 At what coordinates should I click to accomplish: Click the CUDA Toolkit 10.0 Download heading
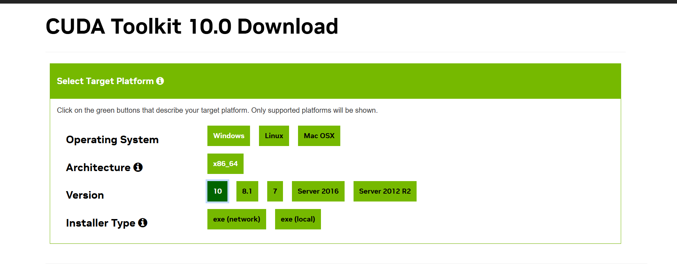[x=192, y=26]
